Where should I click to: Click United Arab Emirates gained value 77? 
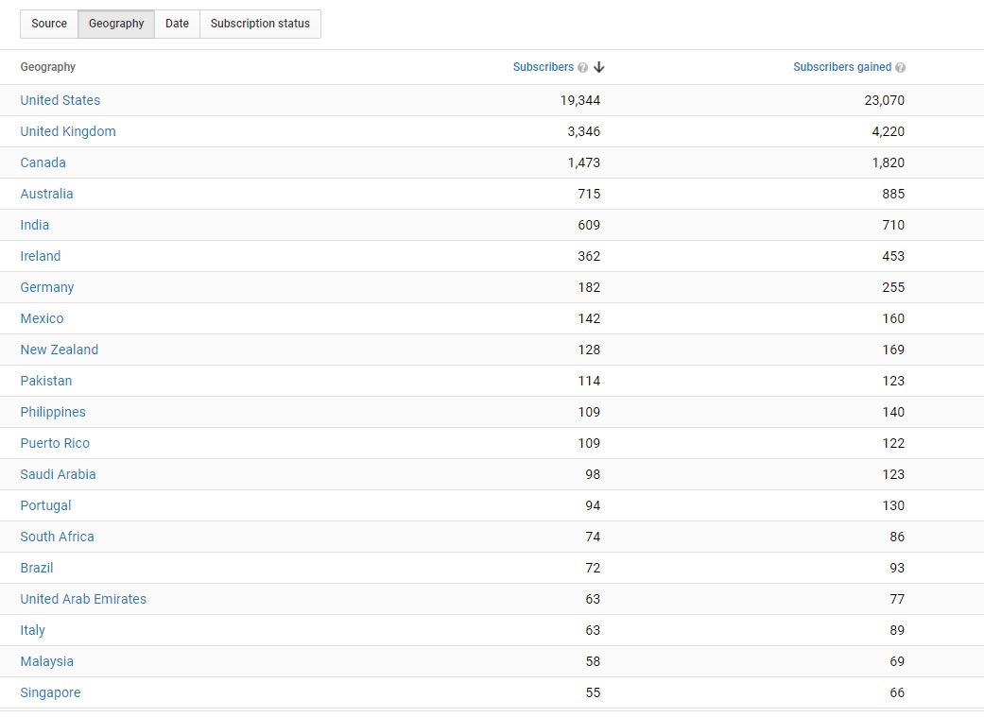897,599
